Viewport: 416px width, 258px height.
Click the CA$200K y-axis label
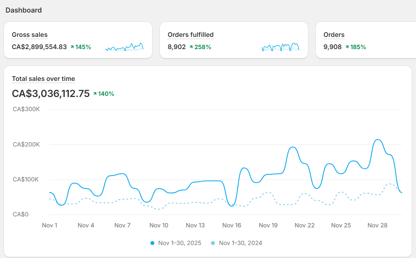pos(26,145)
